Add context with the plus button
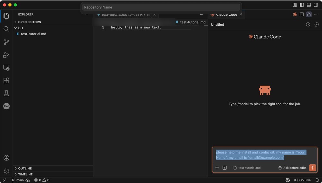This screenshot has width=322, height=183. (217, 168)
